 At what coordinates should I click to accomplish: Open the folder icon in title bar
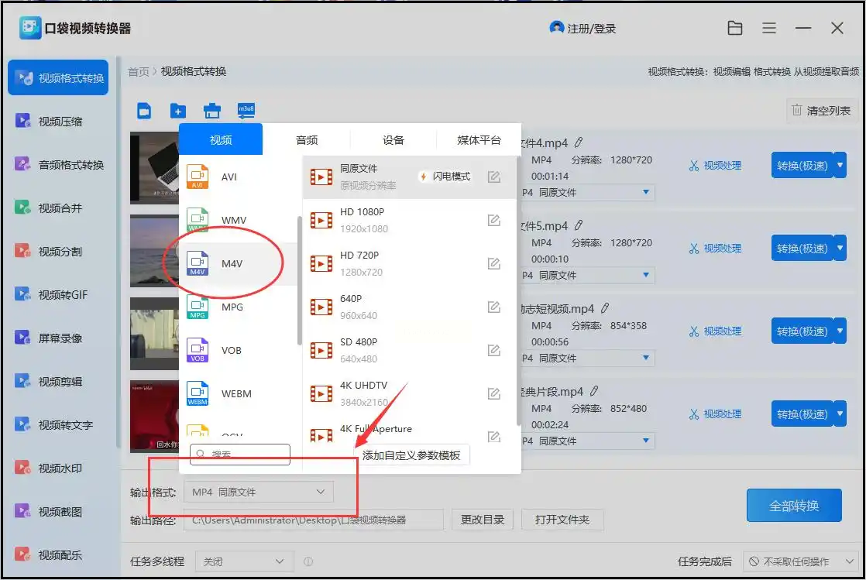pos(735,29)
